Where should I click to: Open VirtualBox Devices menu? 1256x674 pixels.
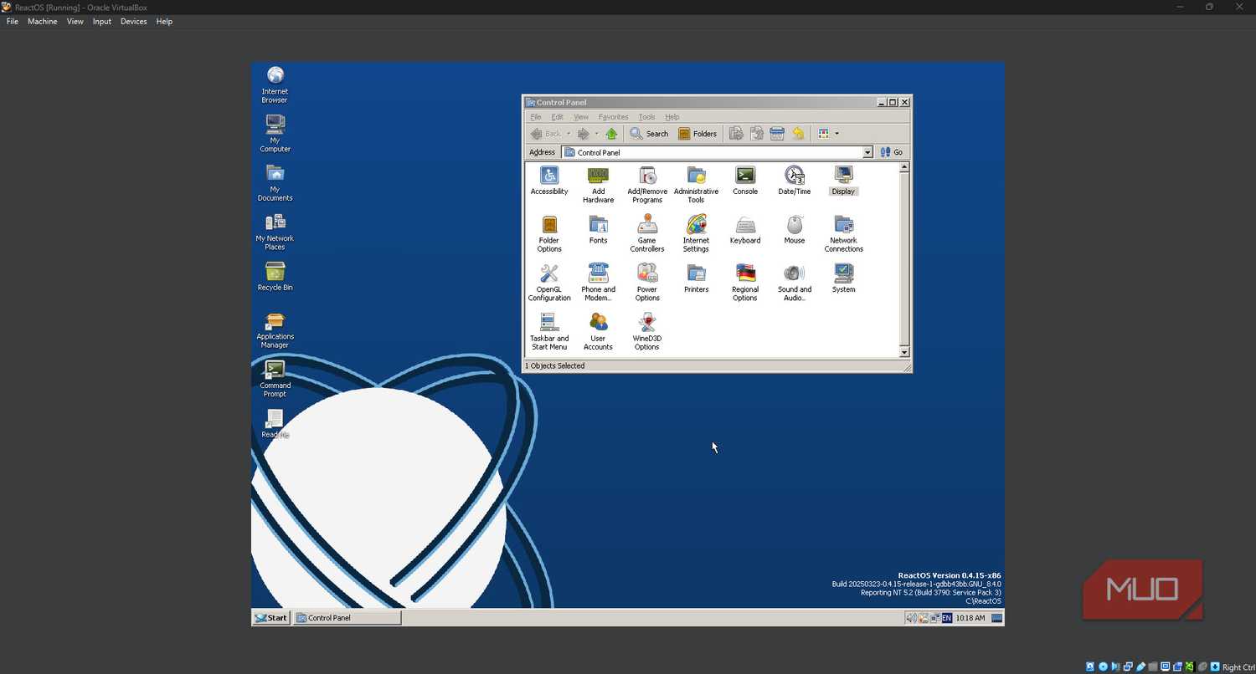(134, 22)
